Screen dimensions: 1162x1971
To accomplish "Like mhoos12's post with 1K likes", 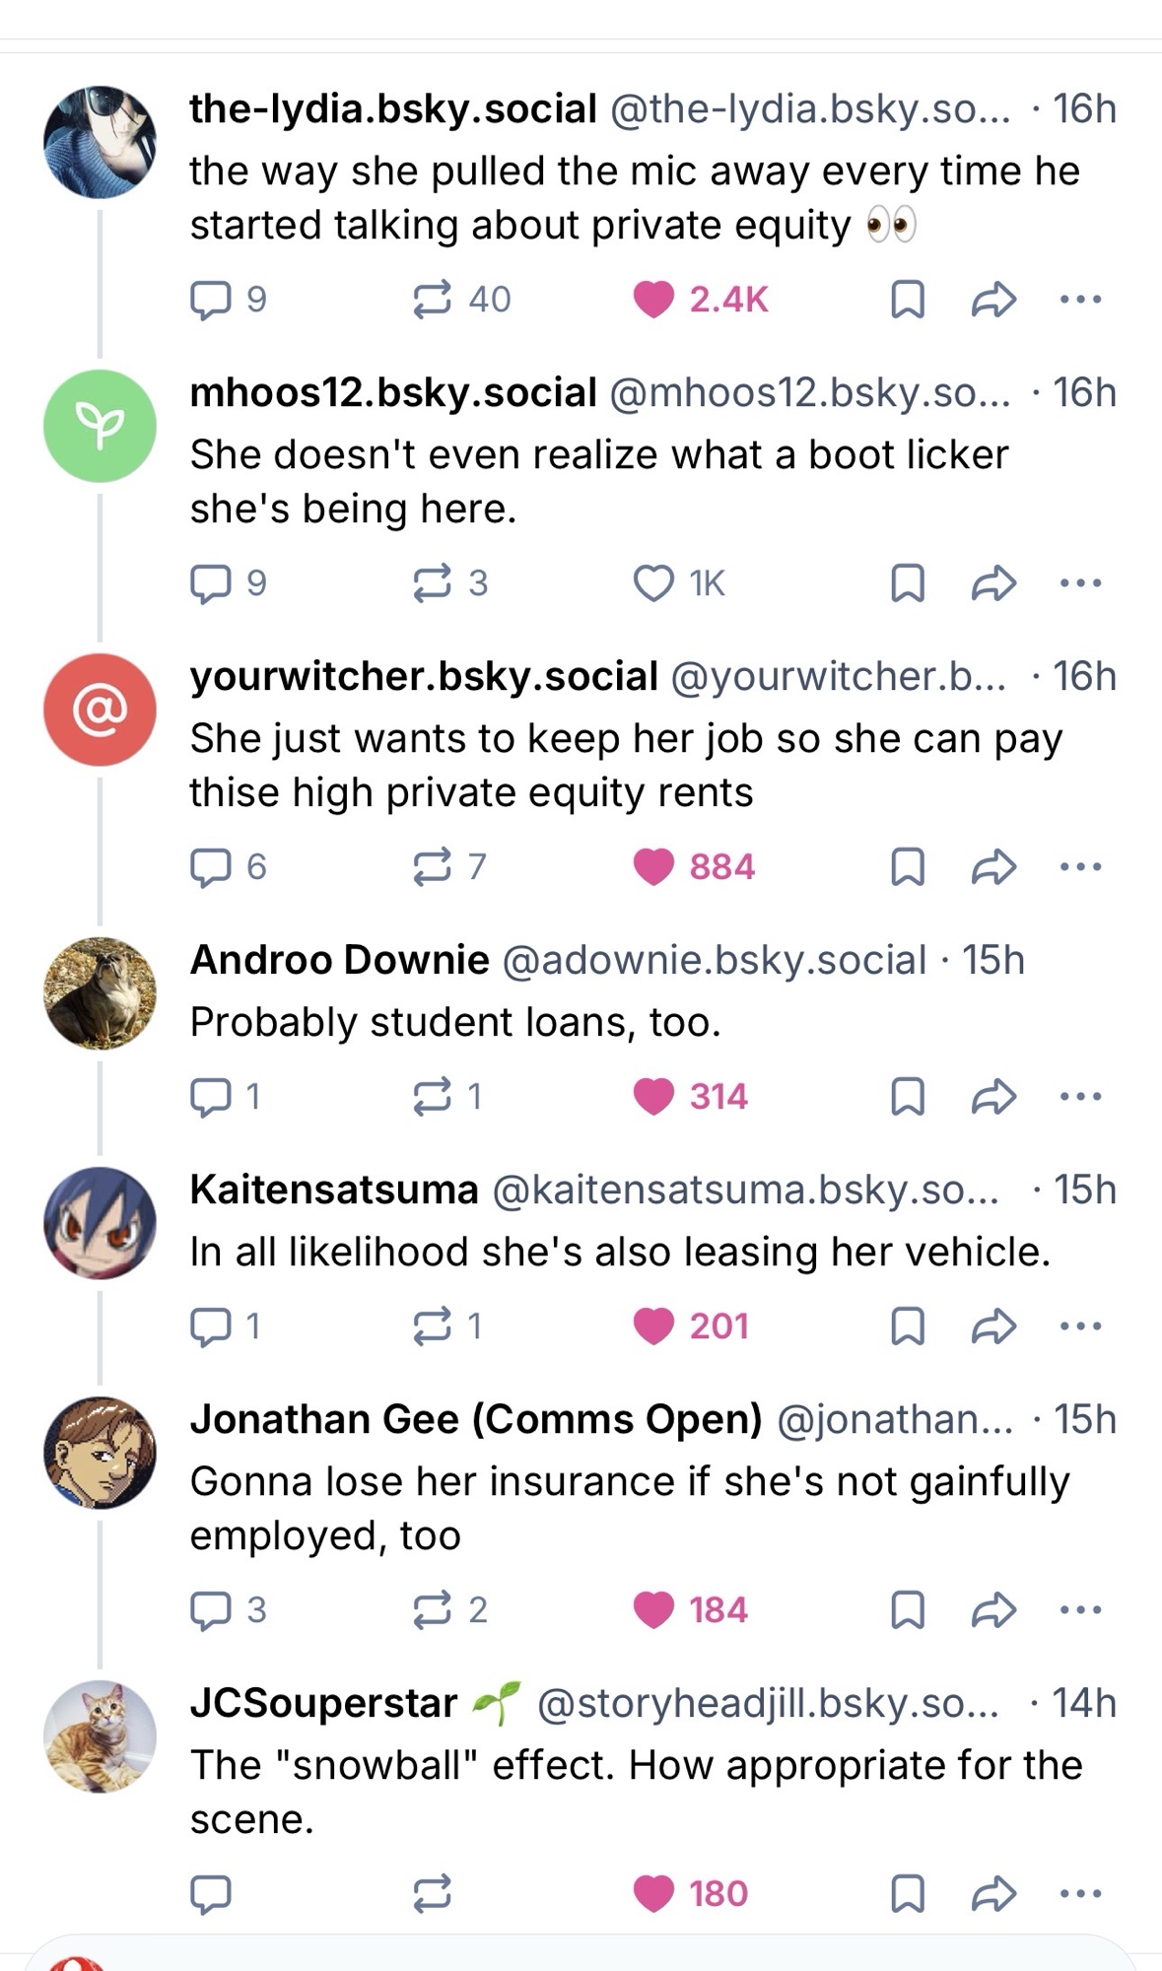I will tap(653, 583).
